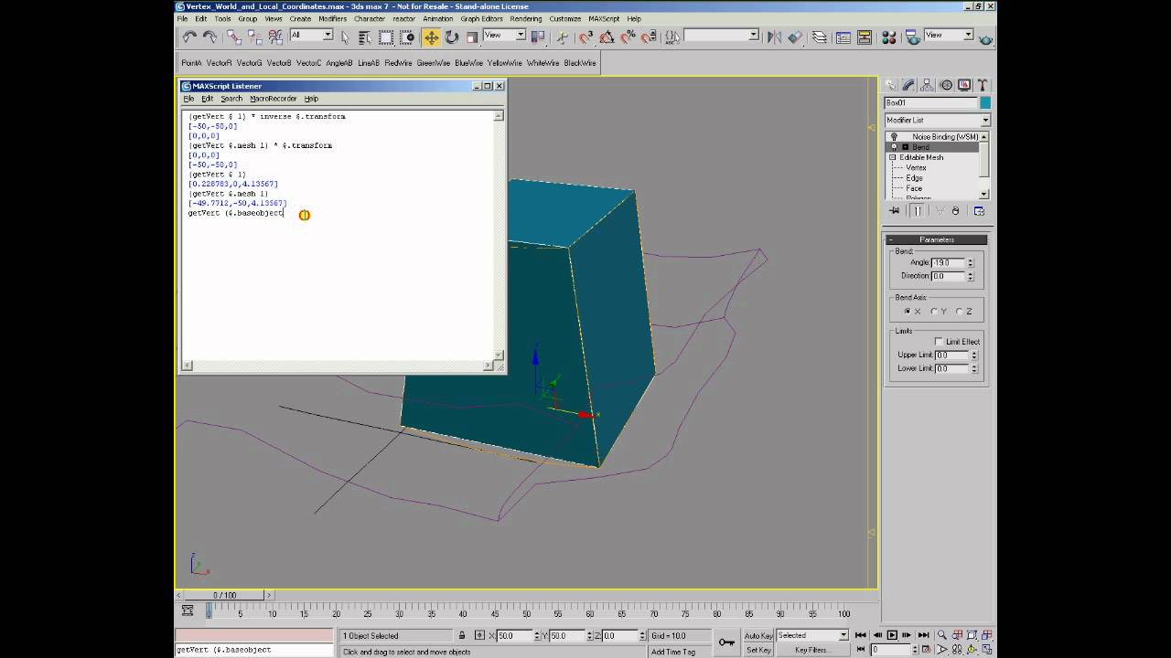Click the Quick Render teapot icon
Viewport: 1171px width, 658px height.
(x=985, y=38)
